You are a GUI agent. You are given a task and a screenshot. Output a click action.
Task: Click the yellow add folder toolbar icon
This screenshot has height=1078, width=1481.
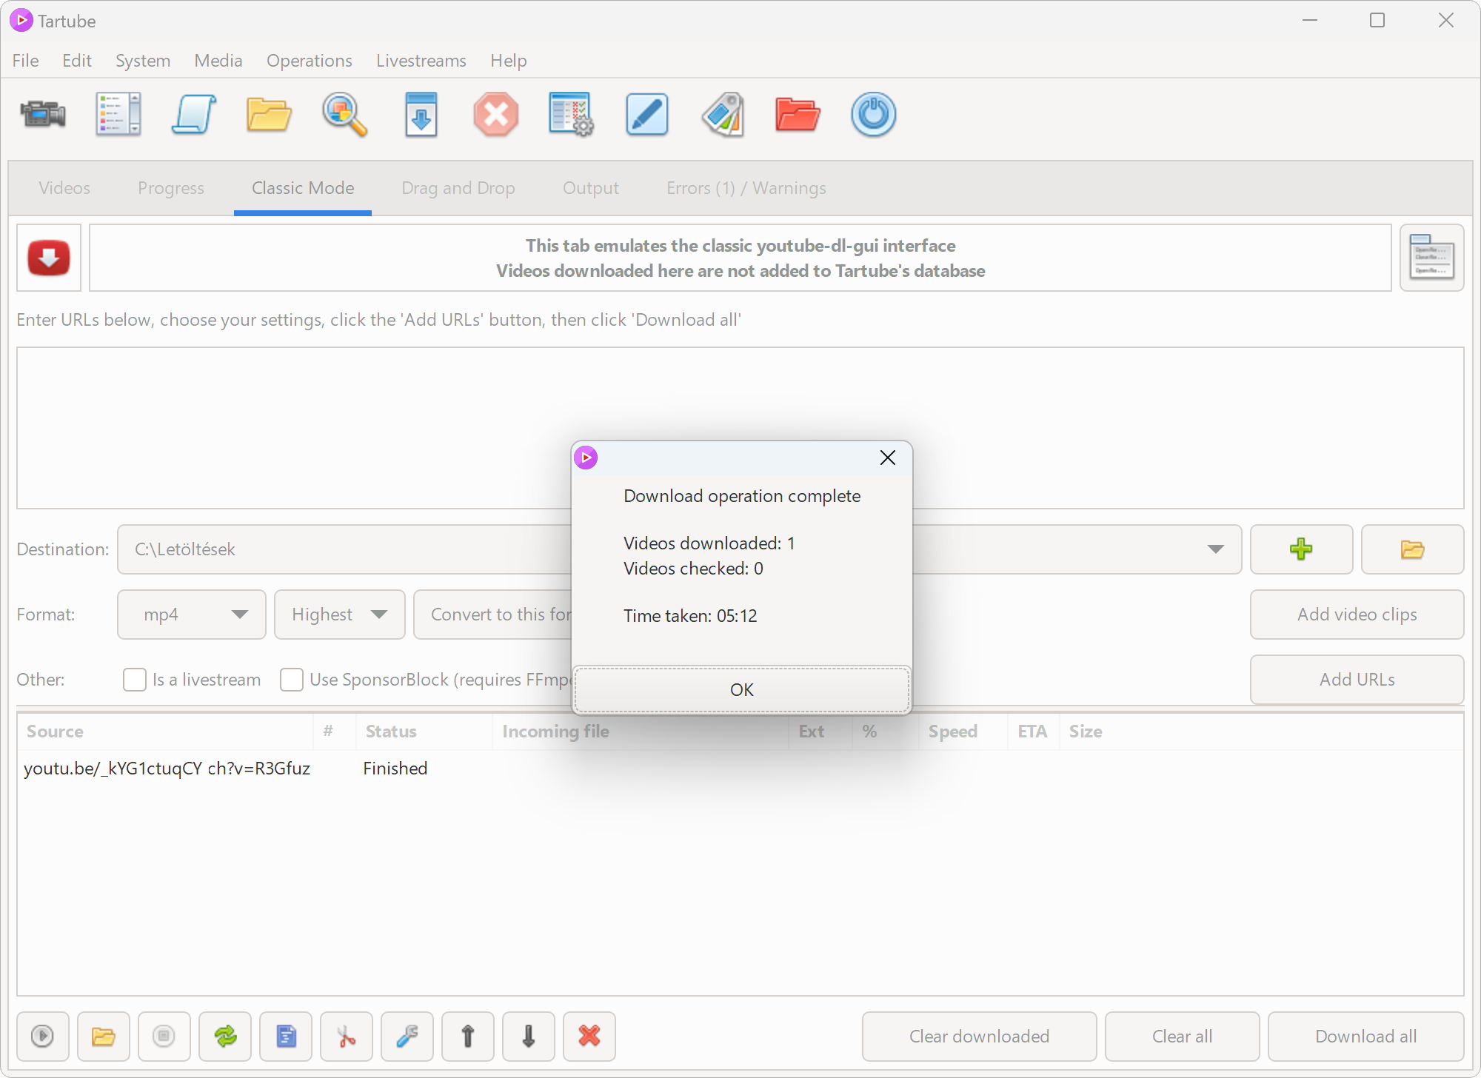coord(270,115)
